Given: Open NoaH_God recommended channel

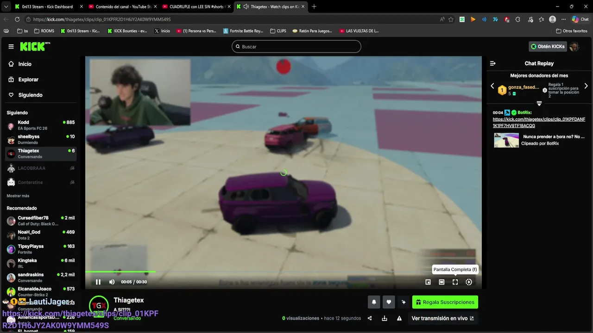Looking at the screenshot, I should (41, 235).
